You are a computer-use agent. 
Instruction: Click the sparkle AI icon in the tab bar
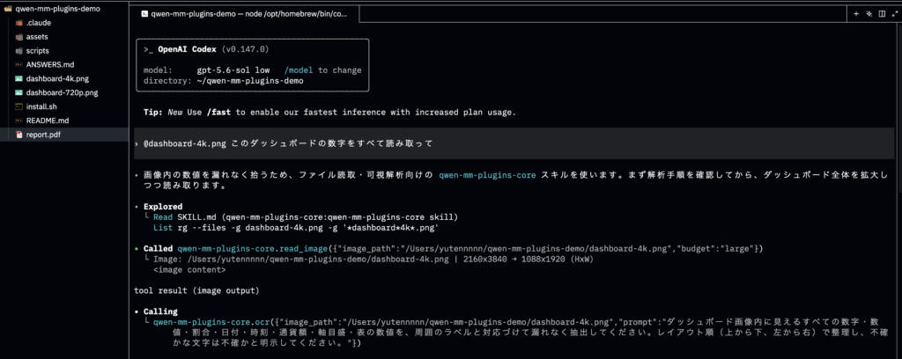coord(869,14)
